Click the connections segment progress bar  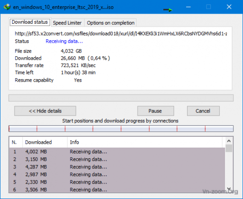121,129
